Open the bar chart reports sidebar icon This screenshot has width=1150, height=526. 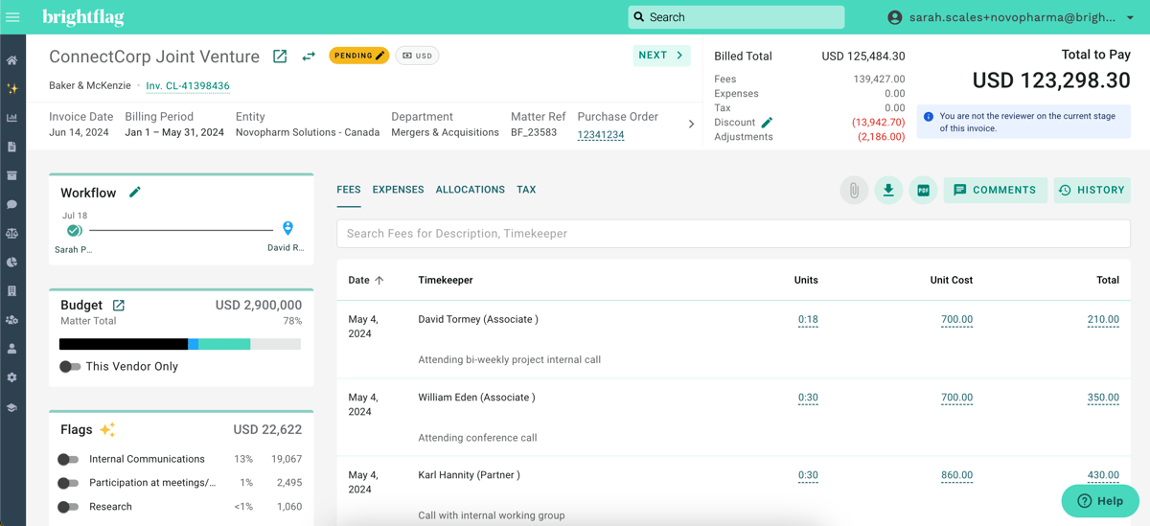point(12,118)
